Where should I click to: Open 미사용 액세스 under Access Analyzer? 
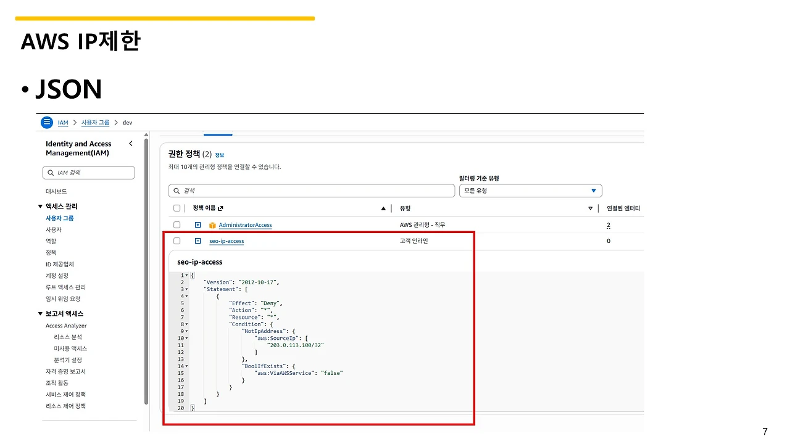[70, 348]
